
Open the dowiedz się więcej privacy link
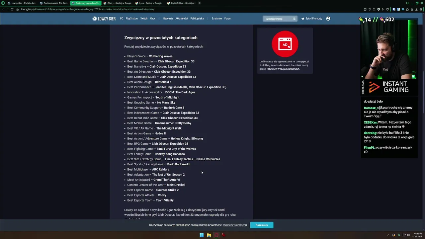[235, 225]
